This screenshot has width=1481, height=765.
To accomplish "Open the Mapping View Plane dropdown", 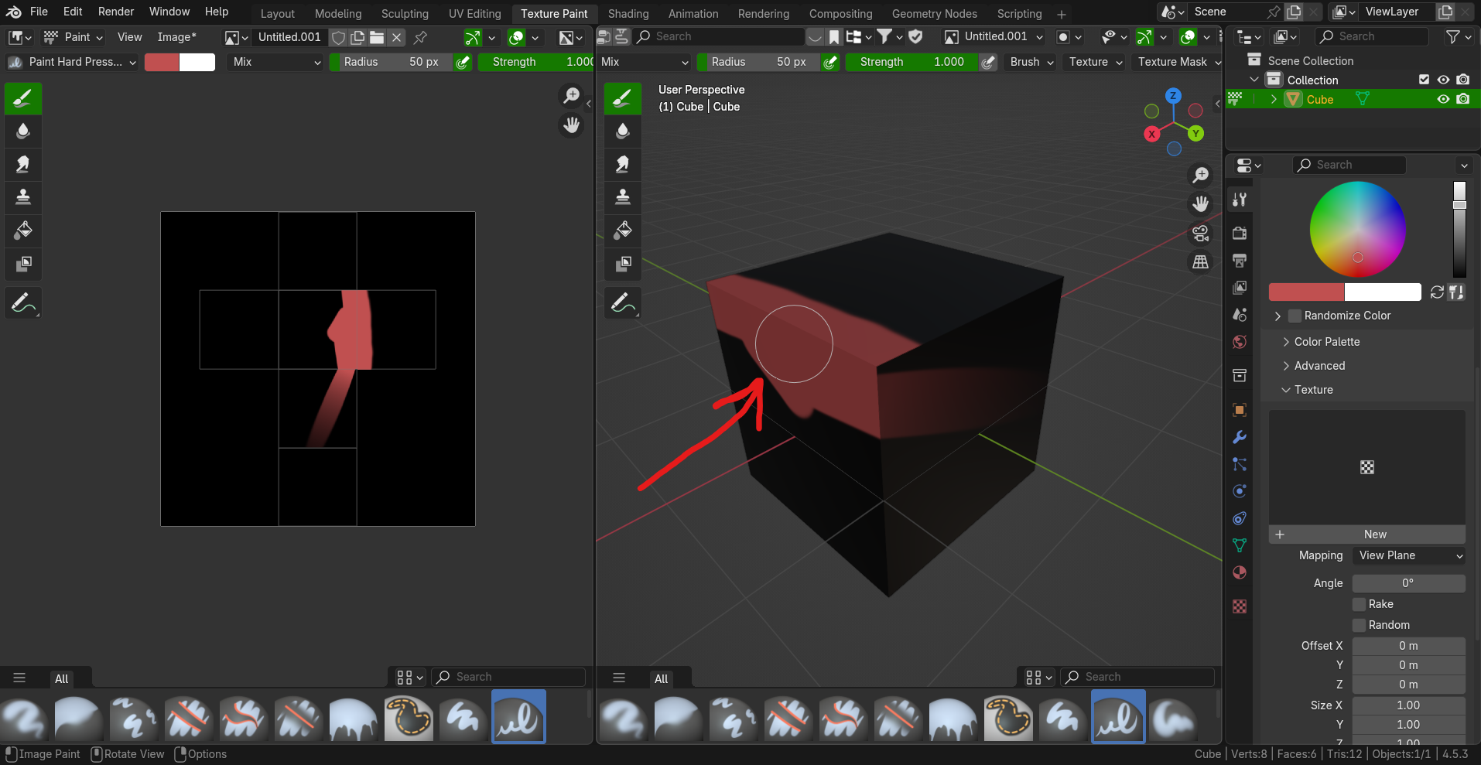I will (x=1409, y=555).
